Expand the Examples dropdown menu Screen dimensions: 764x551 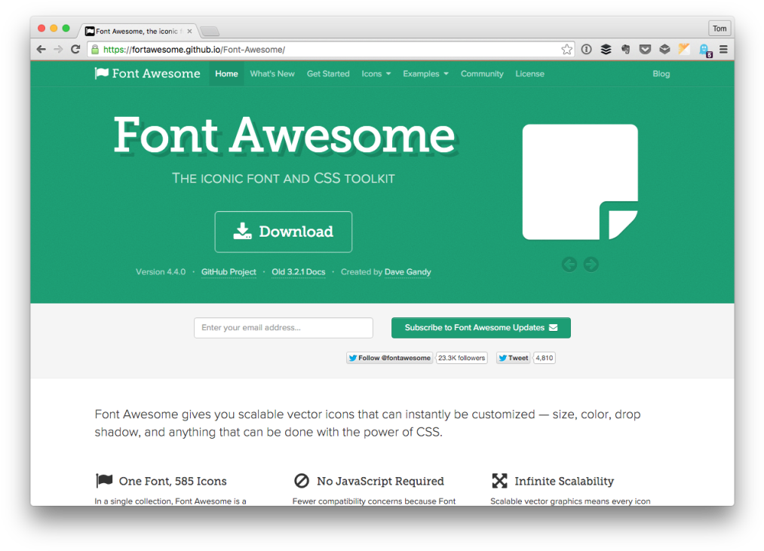[x=425, y=74]
